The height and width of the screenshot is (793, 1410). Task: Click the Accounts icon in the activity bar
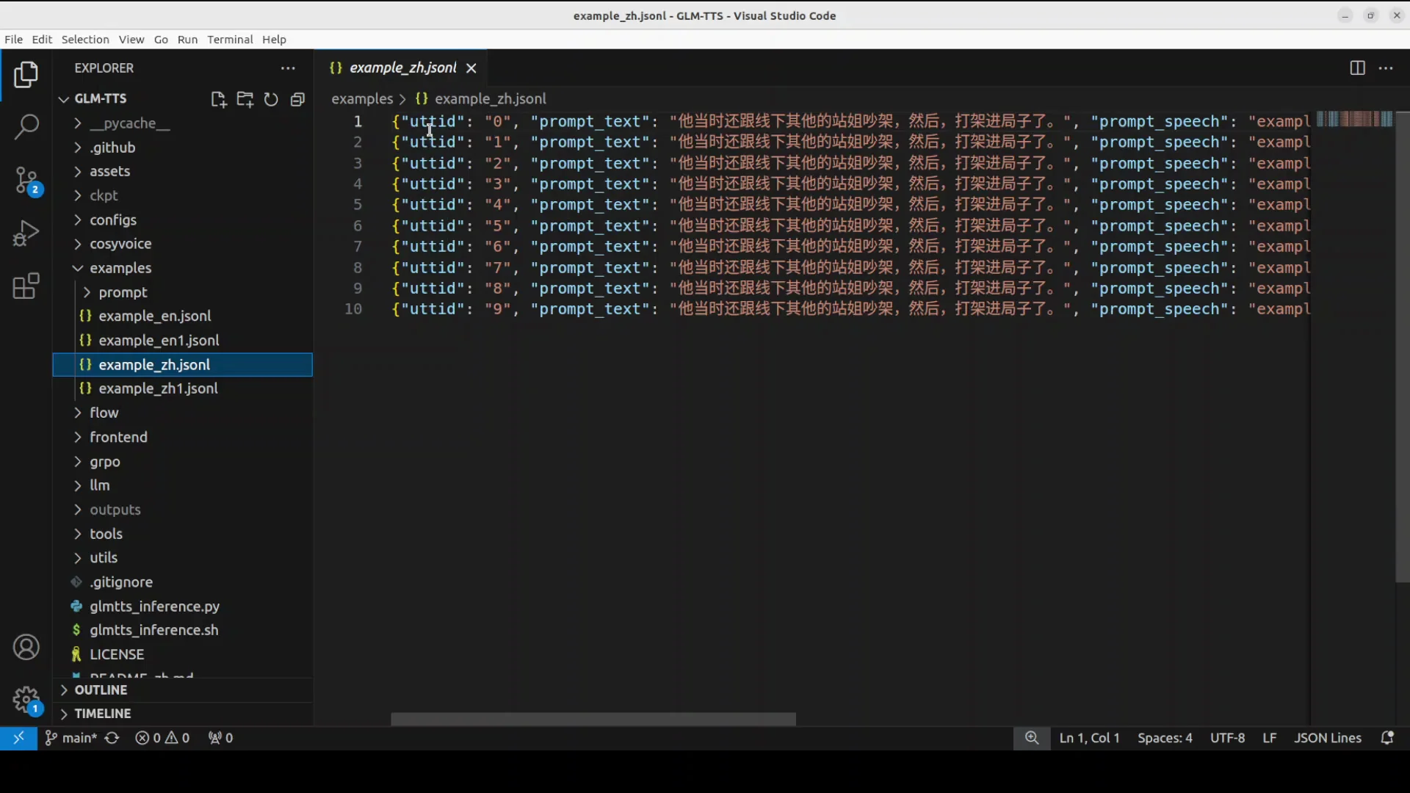[x=26, y=647]
